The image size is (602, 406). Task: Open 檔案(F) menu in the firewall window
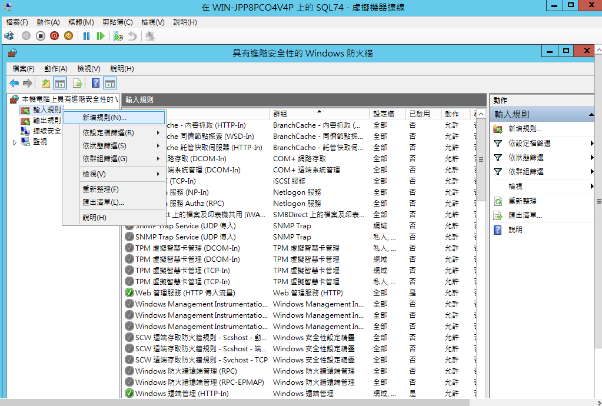(x=24, y=69)
